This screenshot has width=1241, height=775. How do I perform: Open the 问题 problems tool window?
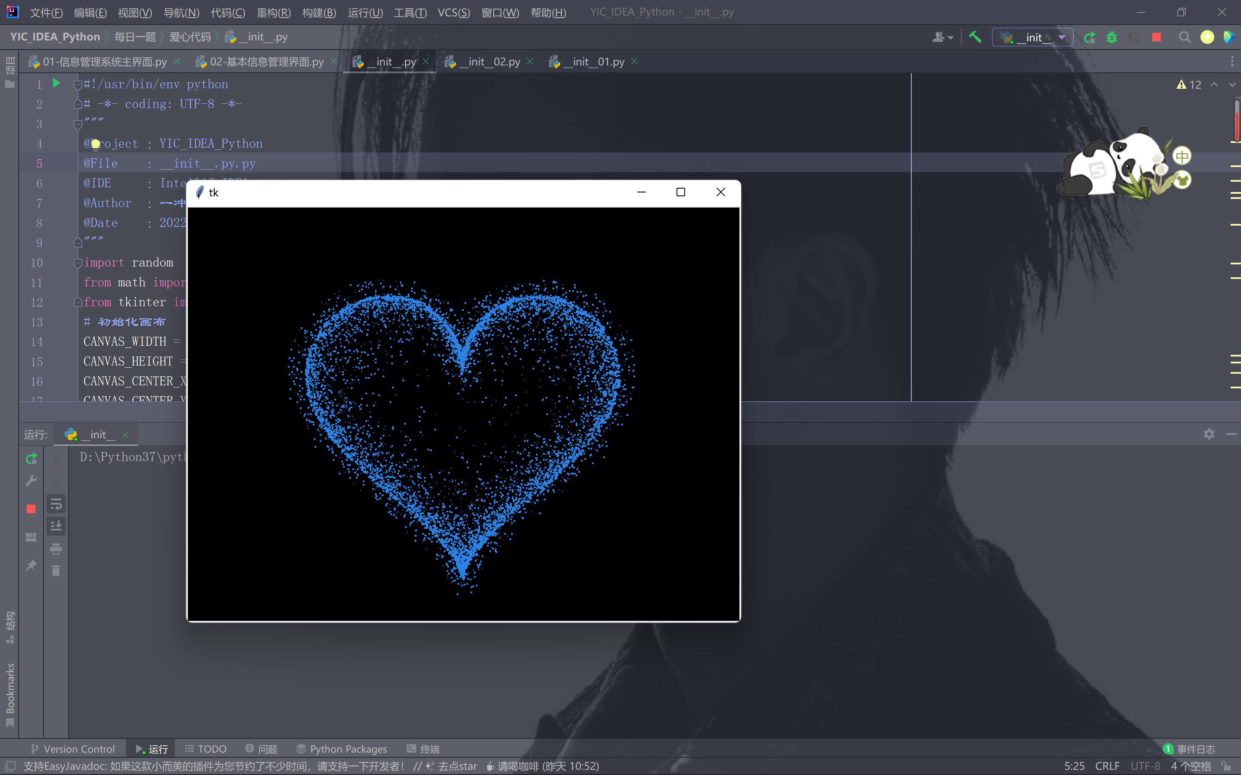click(262, 749)
